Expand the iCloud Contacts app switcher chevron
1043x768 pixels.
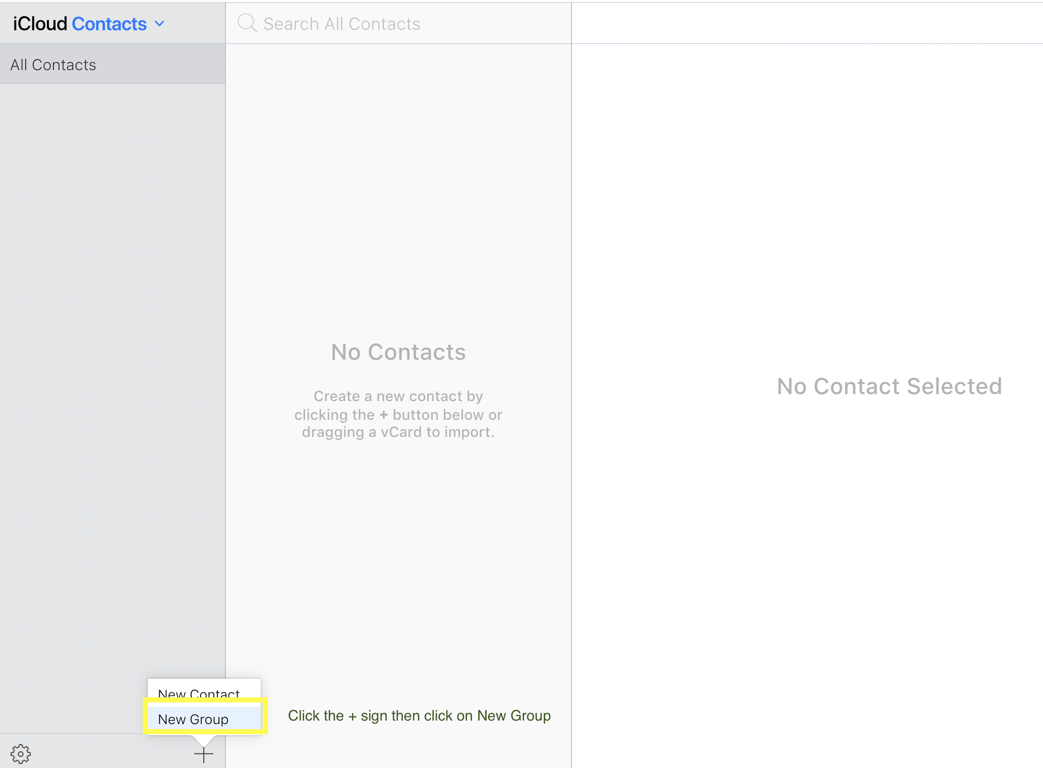click(x=160, y=24)
